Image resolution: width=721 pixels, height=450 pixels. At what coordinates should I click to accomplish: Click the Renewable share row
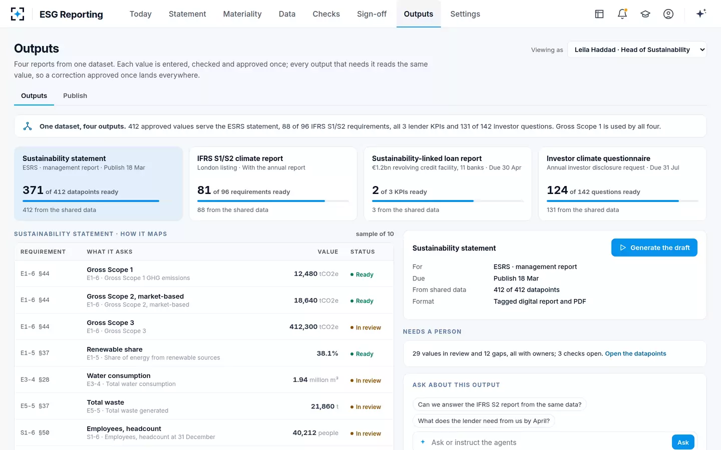pos(204,353)
